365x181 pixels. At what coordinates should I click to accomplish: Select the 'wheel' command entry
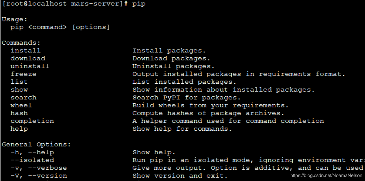pyautogui.click(x=21, y=105)
